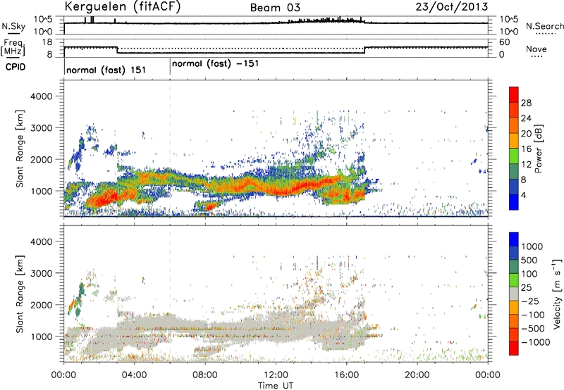564x390 pixels.
Task: Click the 'Freq. [MHz]' axis label
Action: (x=13, y=48)
